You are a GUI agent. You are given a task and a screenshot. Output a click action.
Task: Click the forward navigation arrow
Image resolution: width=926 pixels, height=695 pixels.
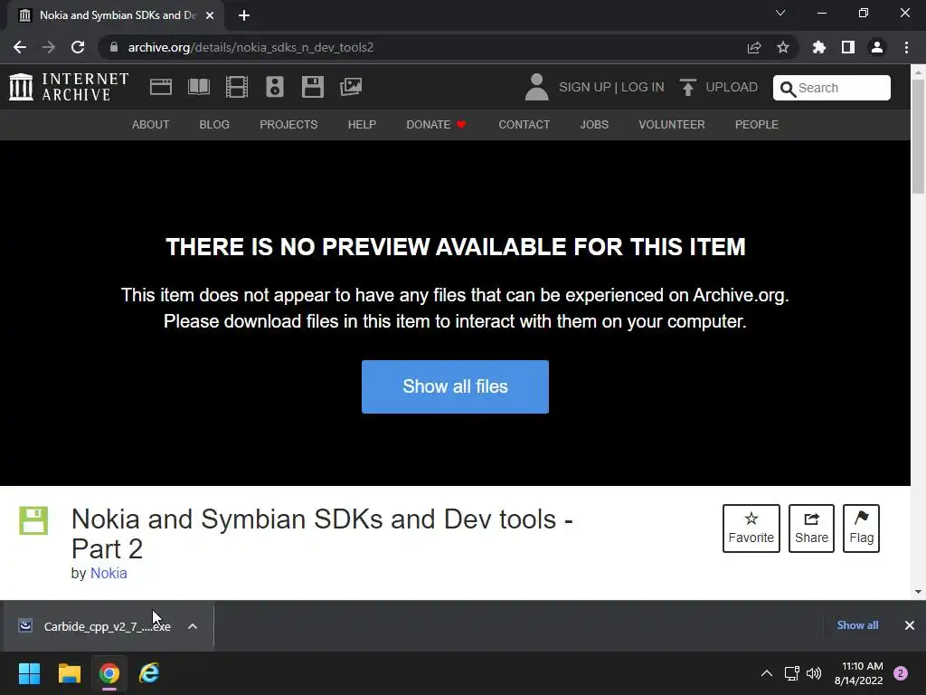tap(49, 47)
